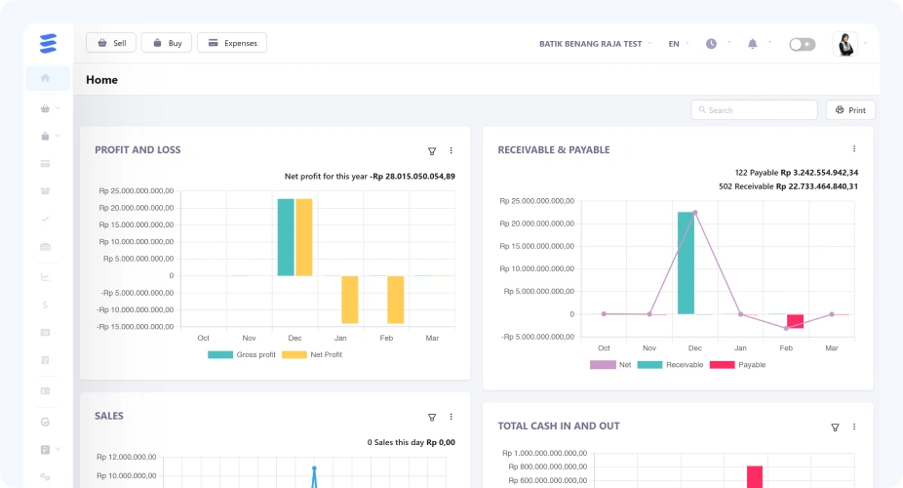Screen dimensions: 903x488
Task: Open the Profit and Loss kebab menu
Action: click(451, 150)
